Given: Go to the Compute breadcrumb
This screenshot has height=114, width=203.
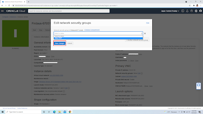Looking at the screenshot, I should pyautogui.click(x=5, y=17).
